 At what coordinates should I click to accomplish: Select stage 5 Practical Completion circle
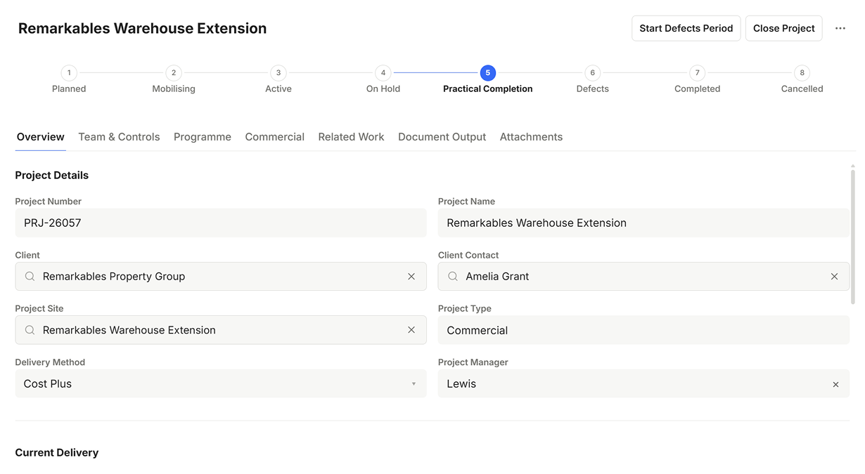(x=488, y=72)
